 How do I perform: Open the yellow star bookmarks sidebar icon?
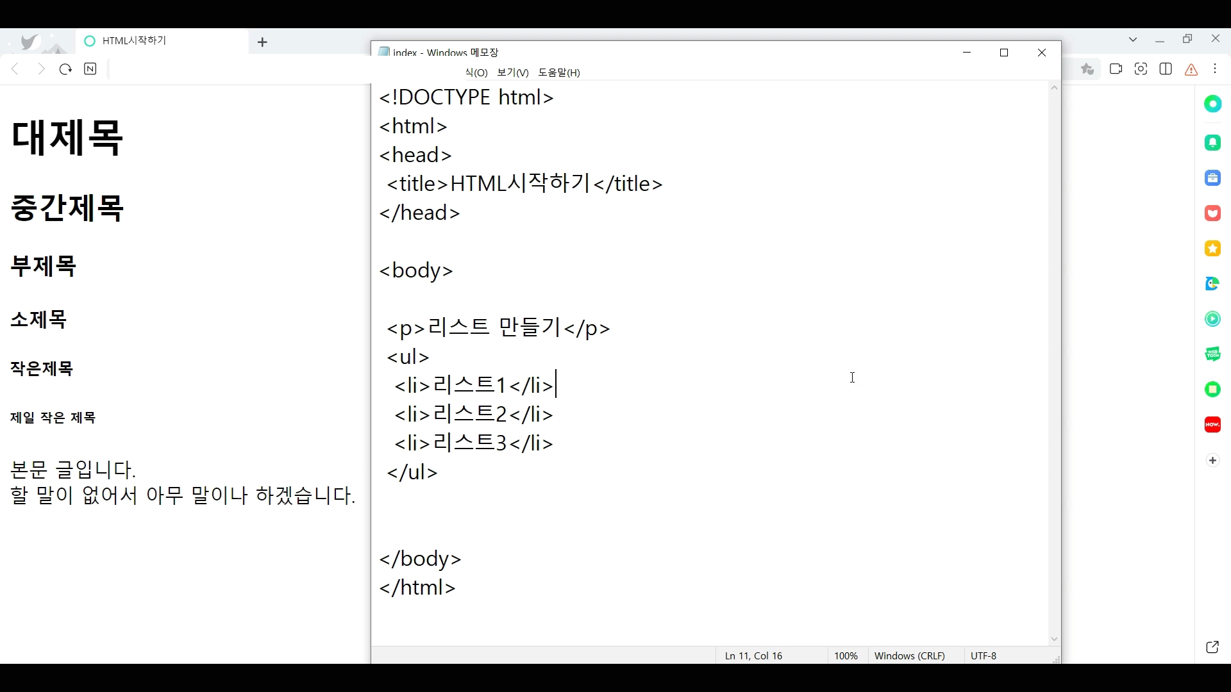pos(1212,249)
